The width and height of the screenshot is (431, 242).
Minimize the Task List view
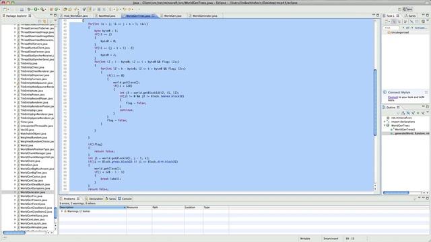[424, 15]
